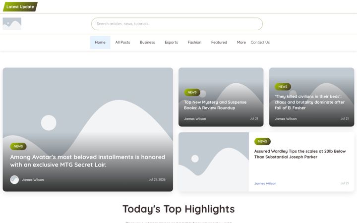The width and height of the screenshot is (357, 223).
Task: Open the Contact Us link
Action: [x=260, y=42]
